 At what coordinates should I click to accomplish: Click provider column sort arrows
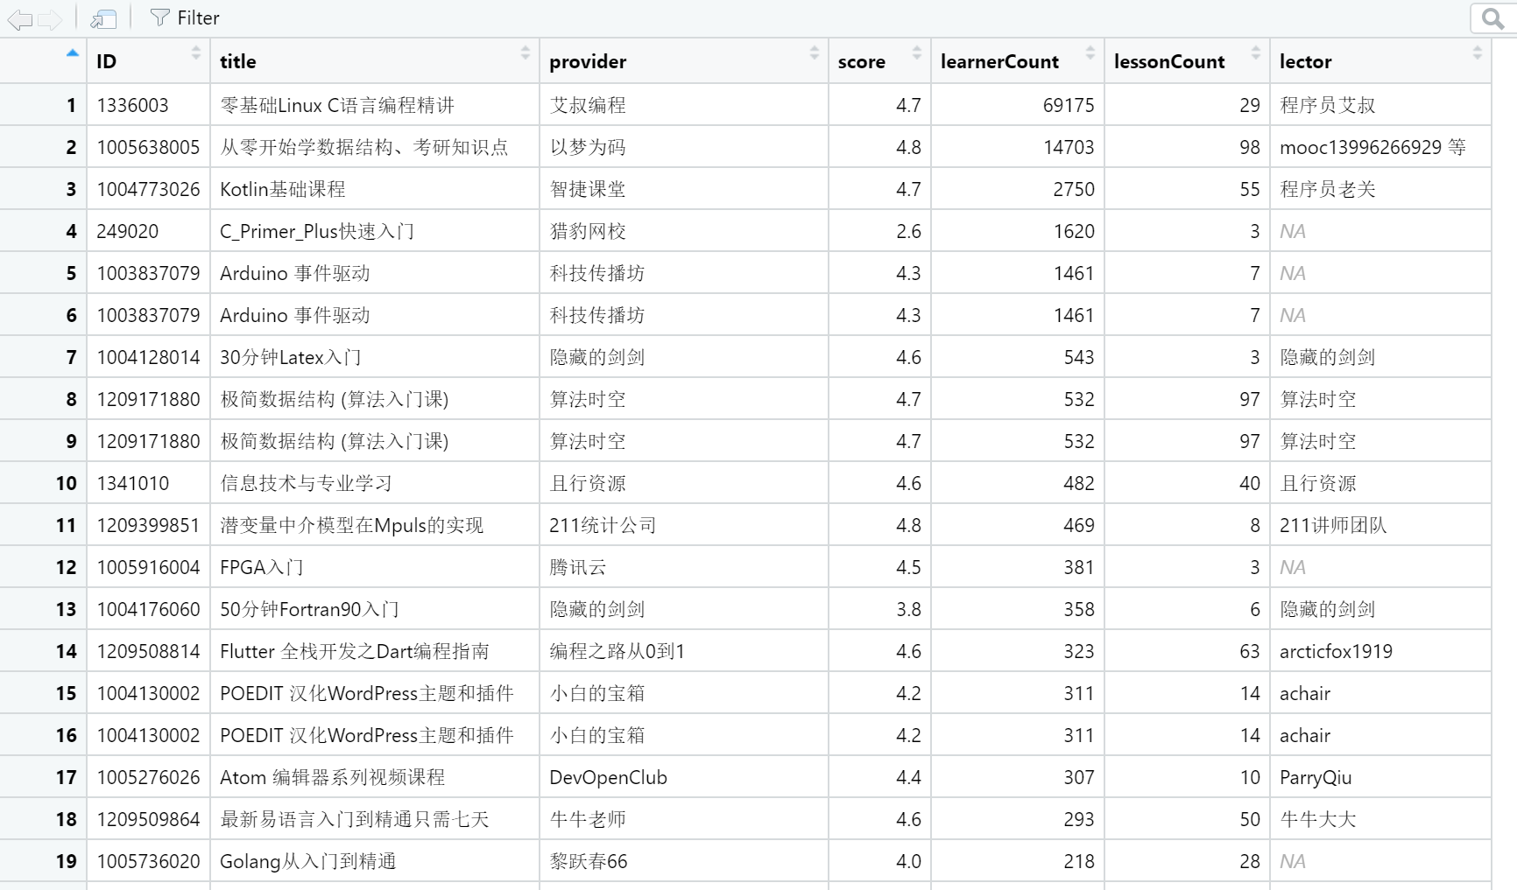tap(814, 53)
